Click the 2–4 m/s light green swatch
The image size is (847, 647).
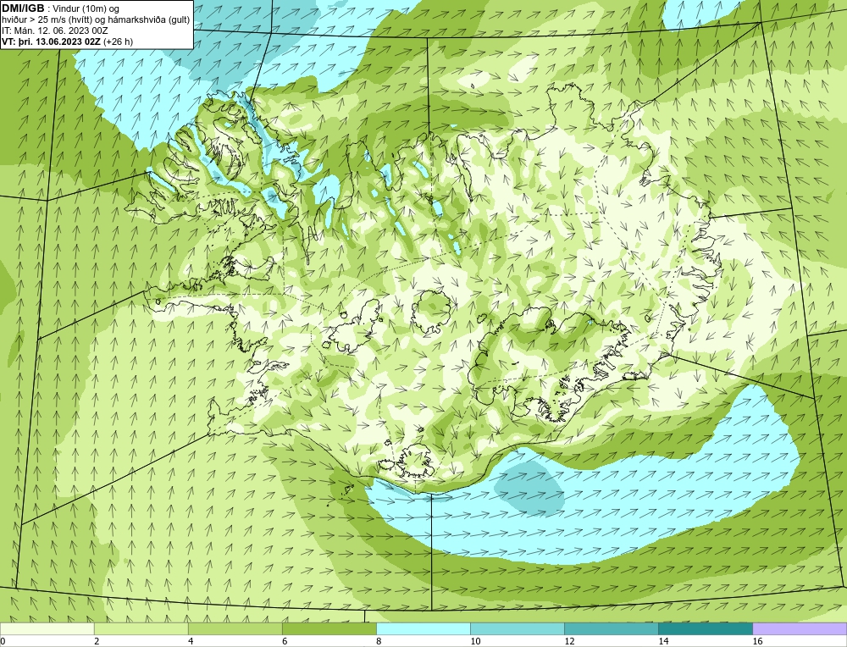point(141,628)
